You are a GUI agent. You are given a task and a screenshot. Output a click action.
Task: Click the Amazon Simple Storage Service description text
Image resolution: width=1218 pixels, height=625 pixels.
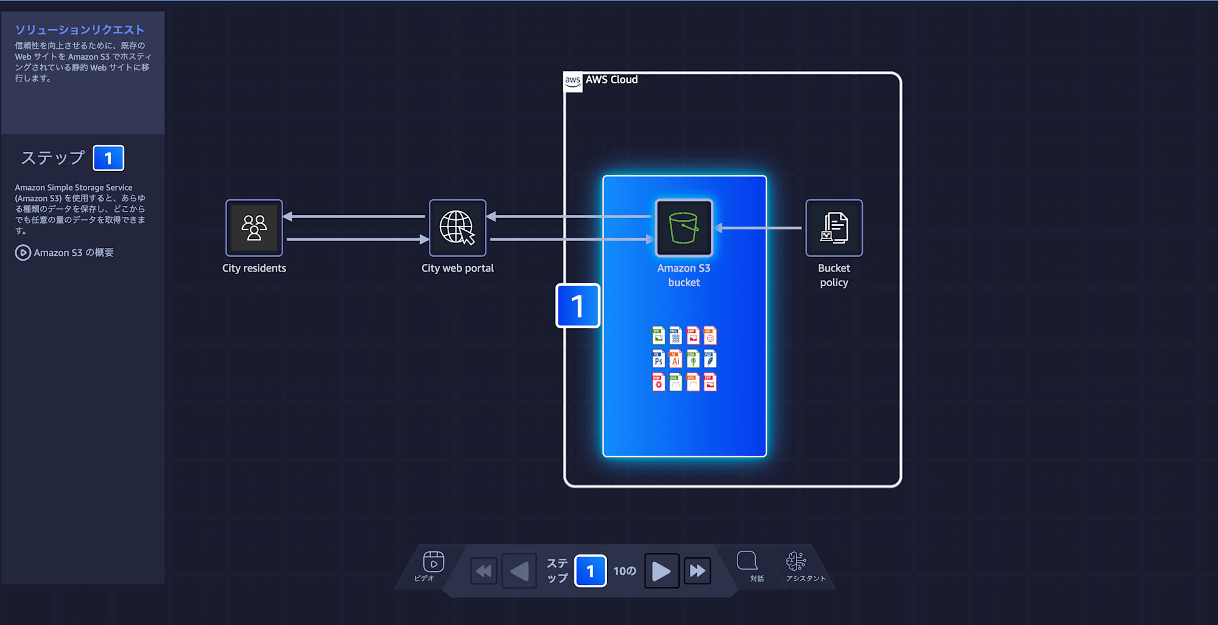pos(80,209)
